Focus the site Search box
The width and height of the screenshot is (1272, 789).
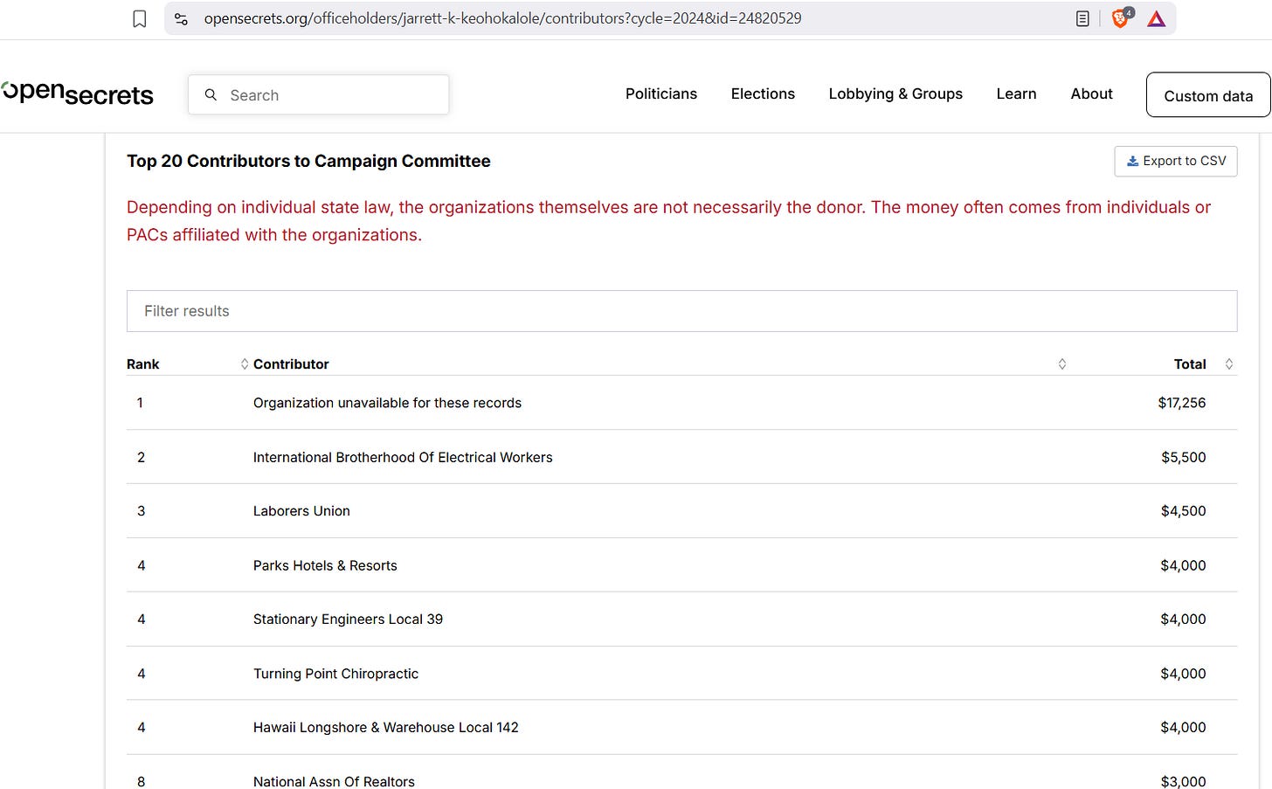(x=319, y=95)
